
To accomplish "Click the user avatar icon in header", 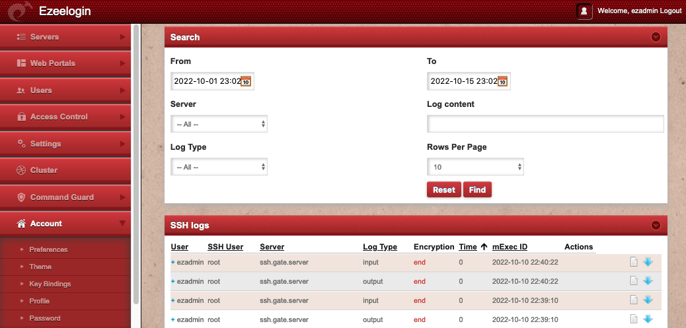I will click(x=584, y=11).
